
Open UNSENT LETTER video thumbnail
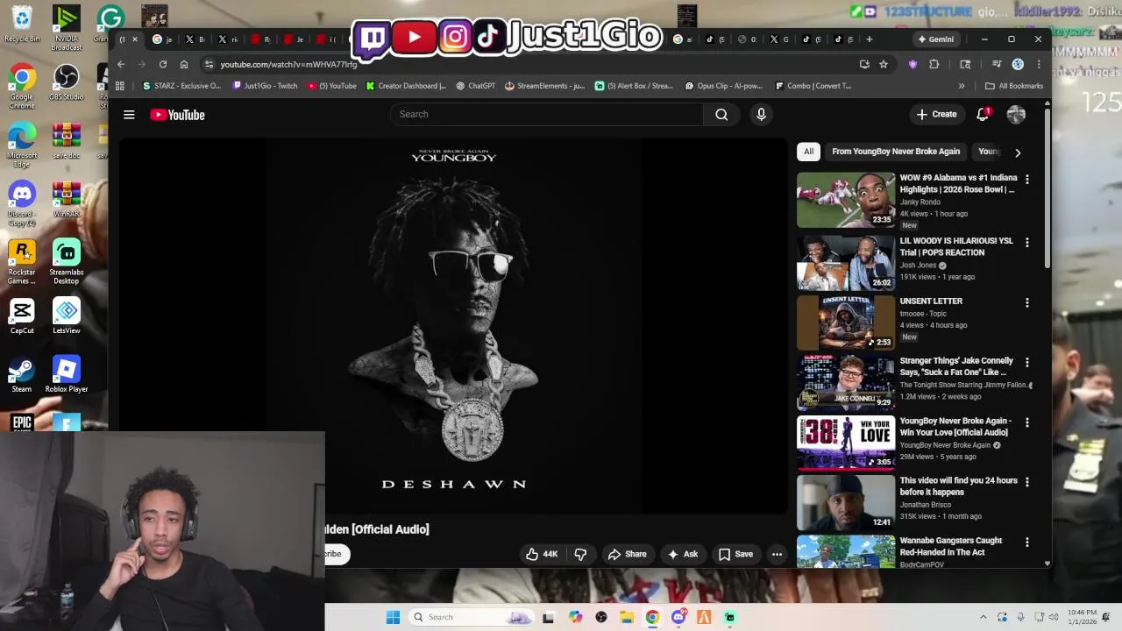click(x=846, y=322)
